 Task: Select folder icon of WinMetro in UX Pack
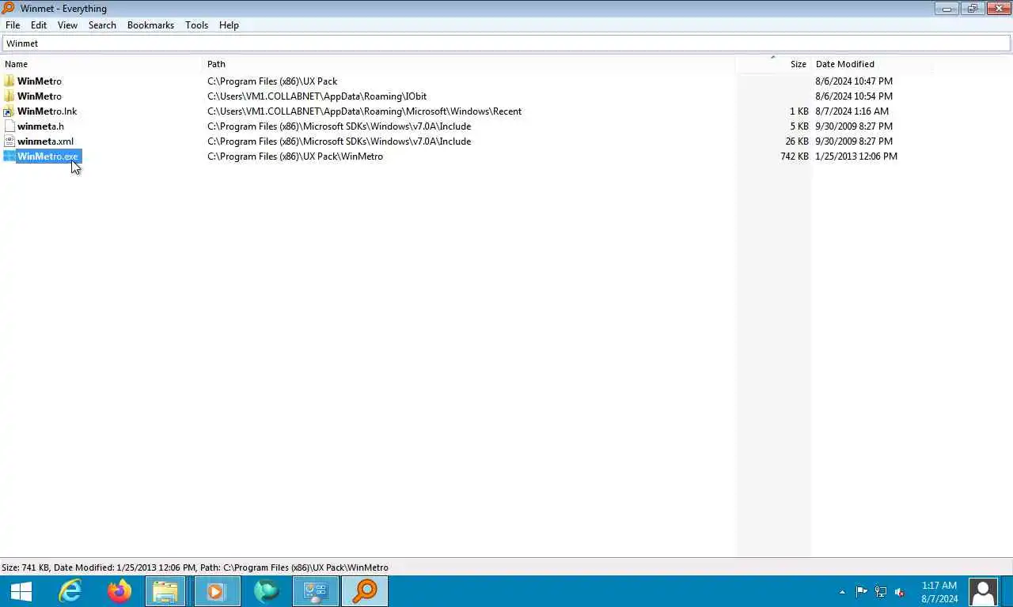(9, 81)
